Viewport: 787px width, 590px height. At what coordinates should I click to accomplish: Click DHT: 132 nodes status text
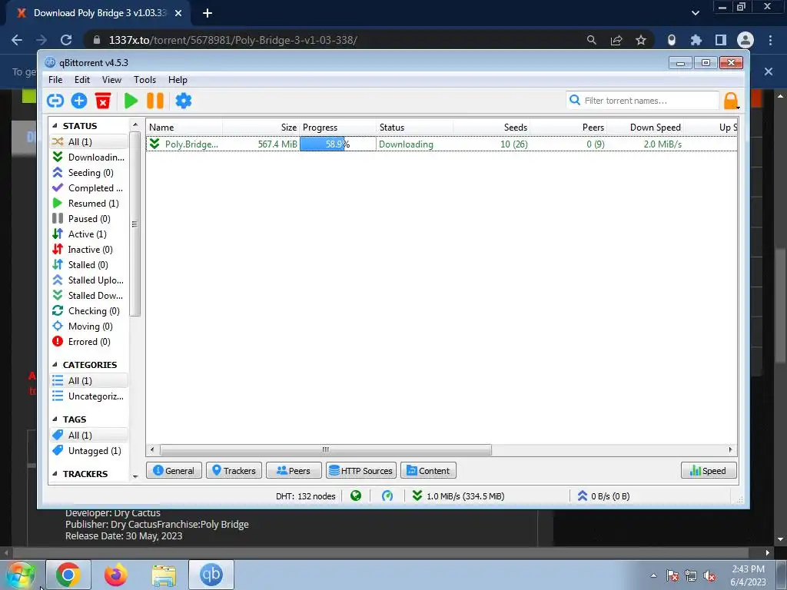point(306,496)
